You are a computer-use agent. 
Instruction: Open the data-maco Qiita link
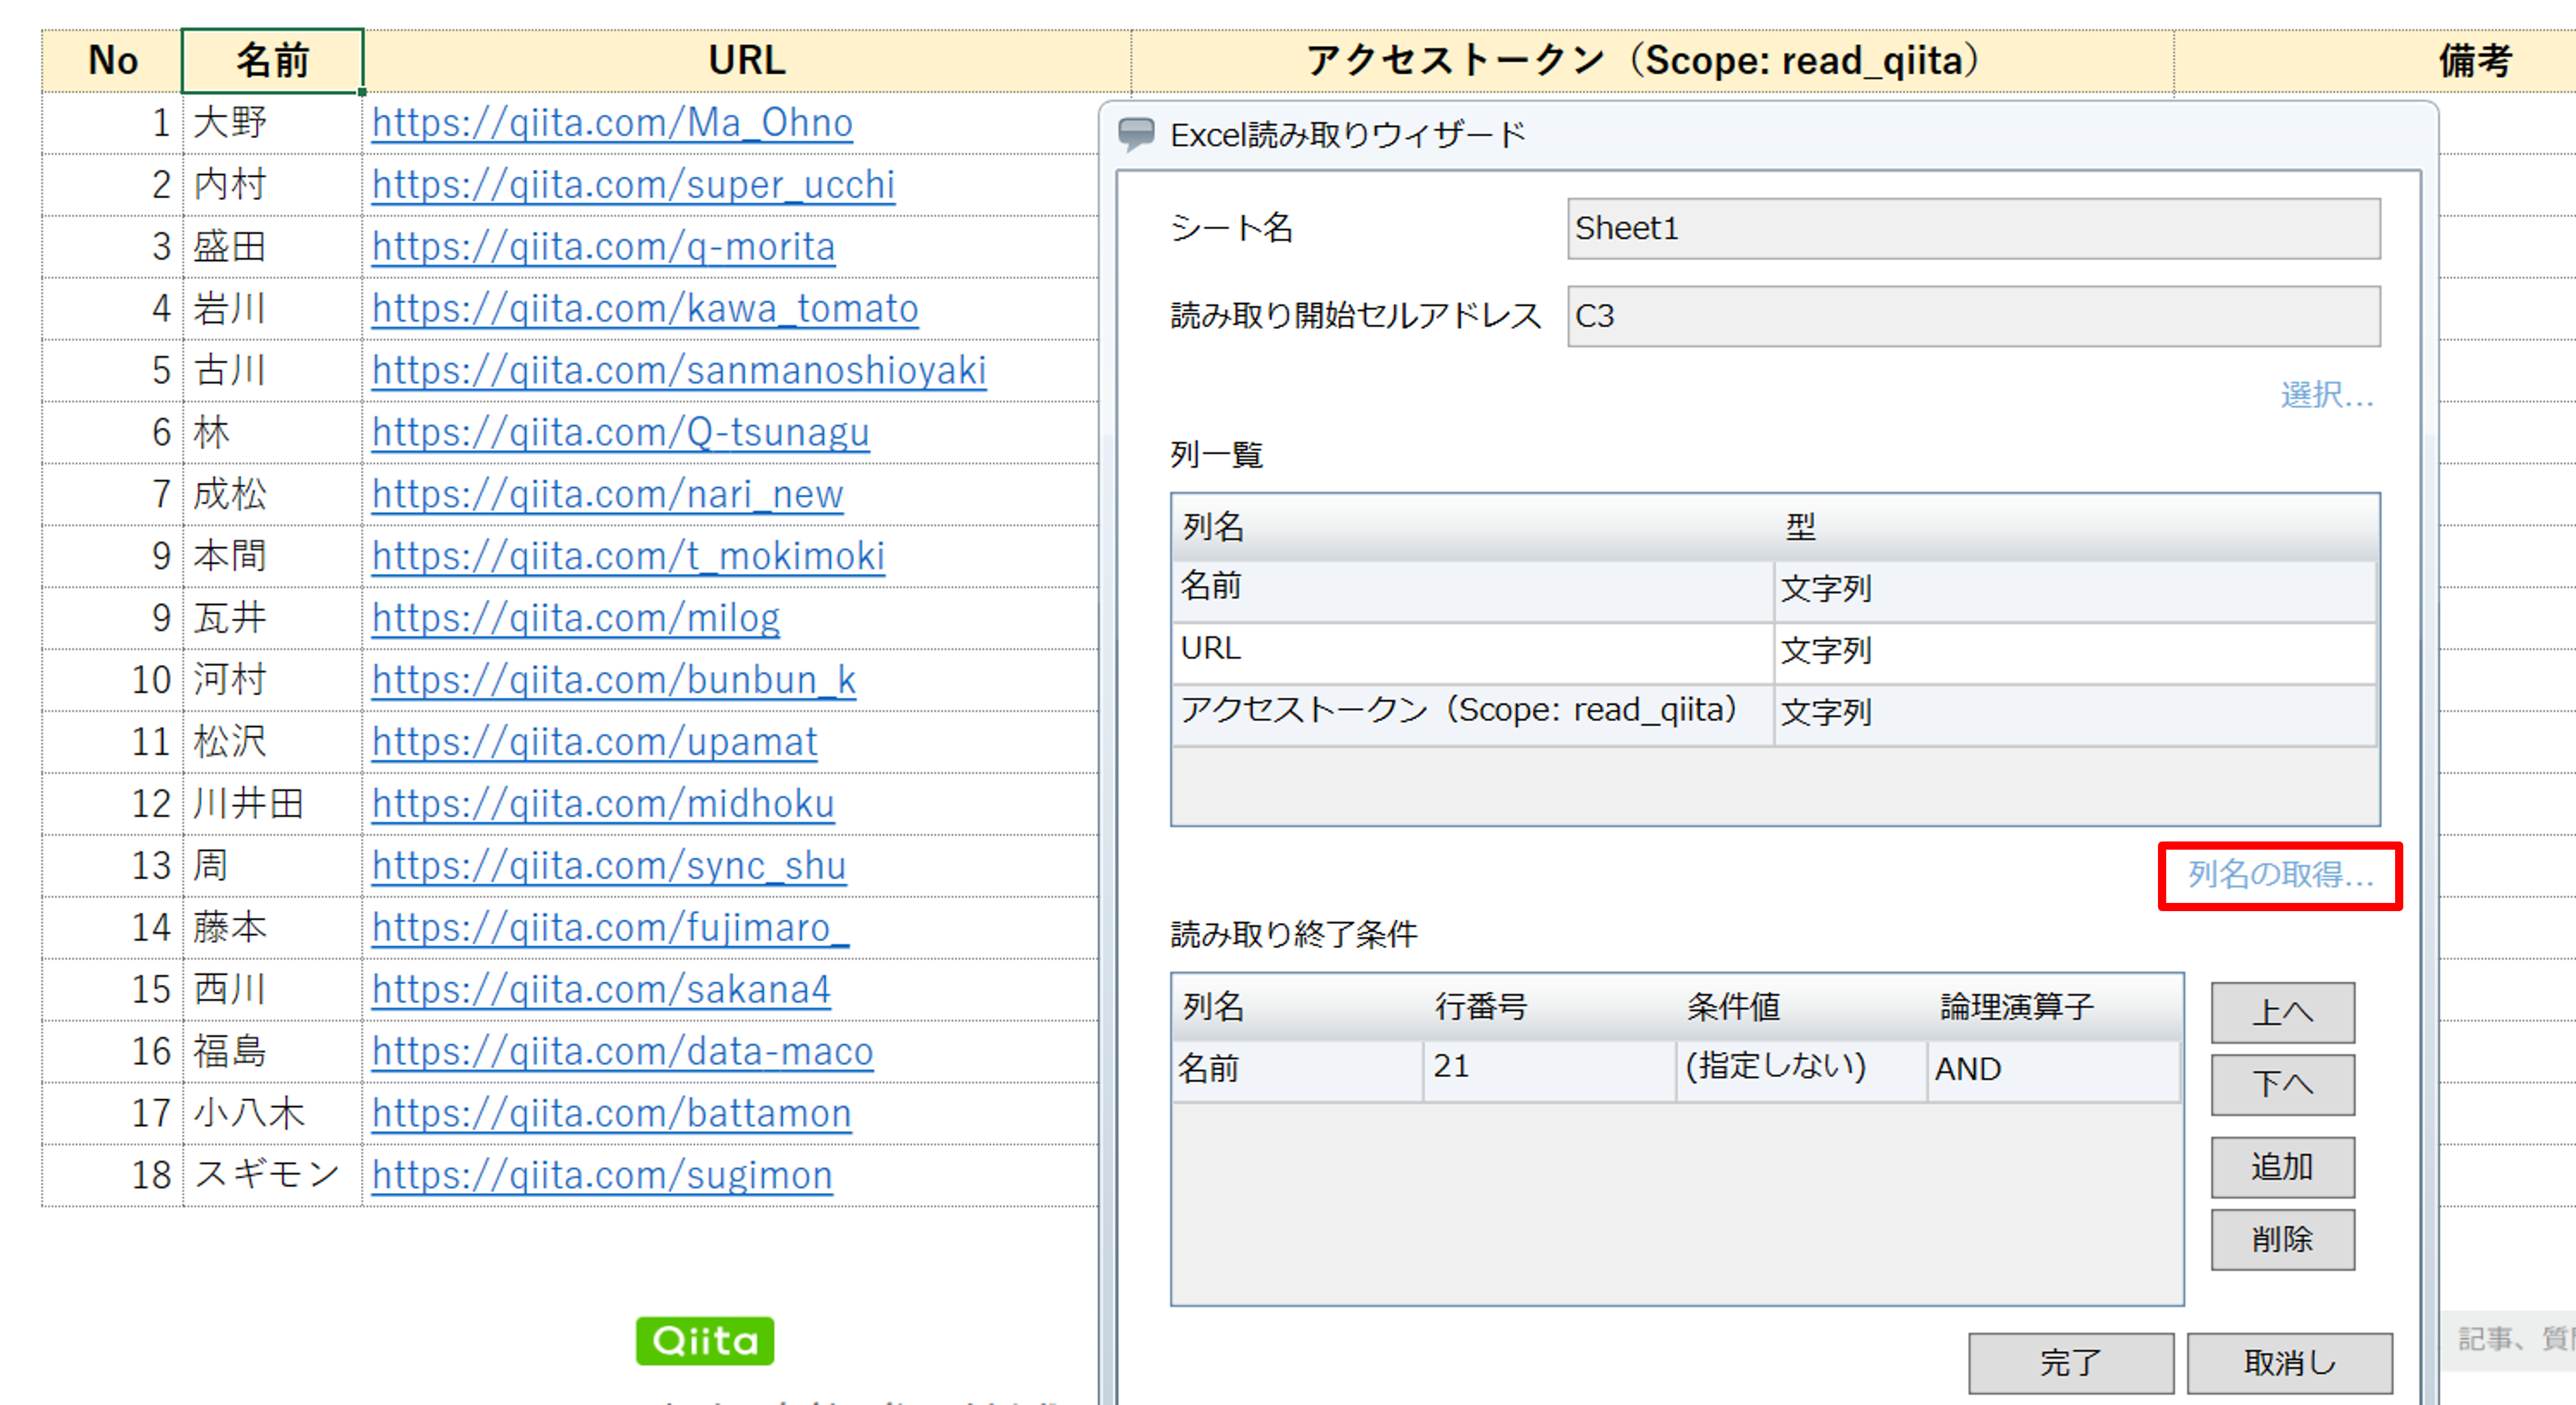tap(621, 1051)
